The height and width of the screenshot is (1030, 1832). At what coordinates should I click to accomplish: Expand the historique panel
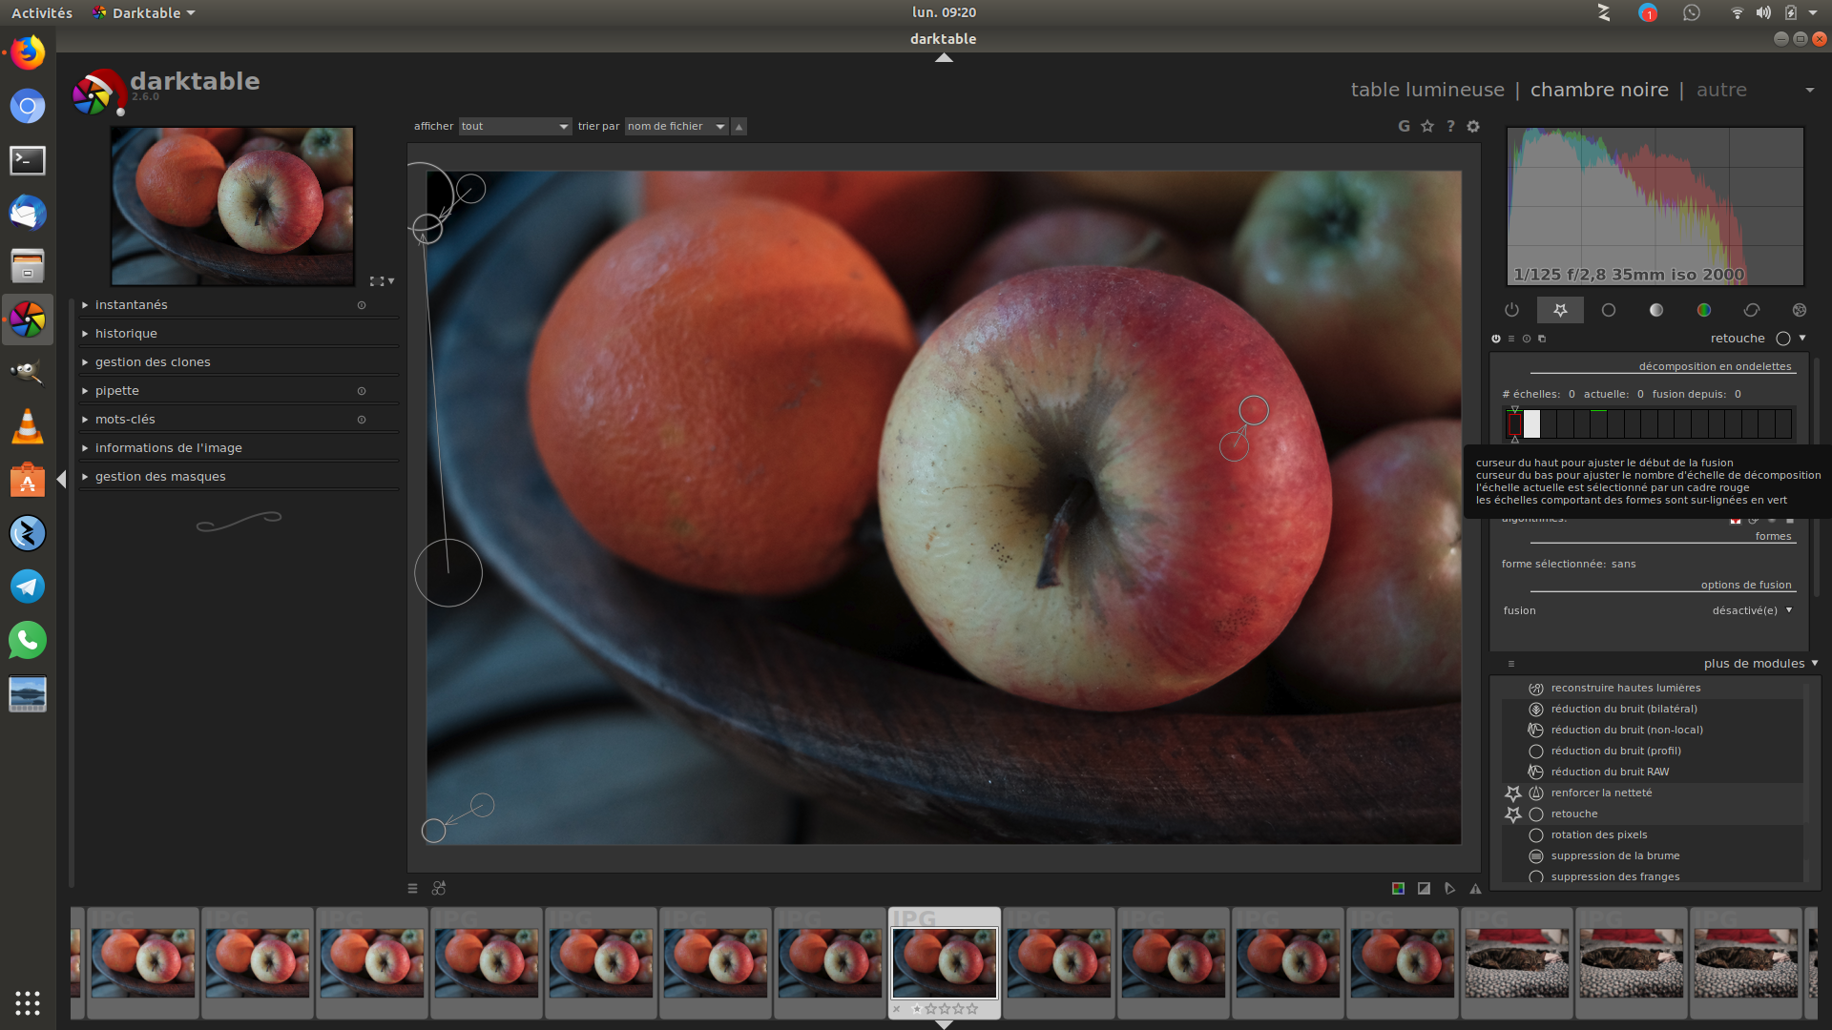click(126, 333)
